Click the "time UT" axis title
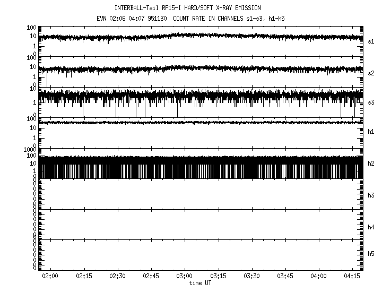The width and height of the screenshot is (382, 292). point(201,283)
